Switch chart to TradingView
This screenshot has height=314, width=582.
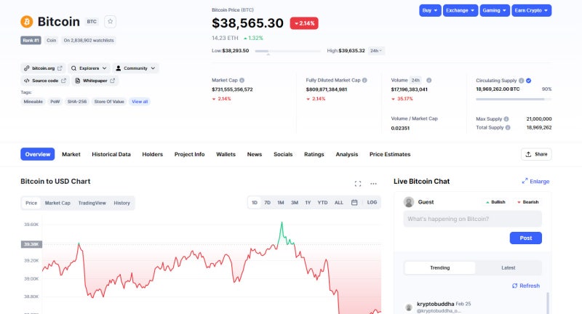click(x=92, y=203)
